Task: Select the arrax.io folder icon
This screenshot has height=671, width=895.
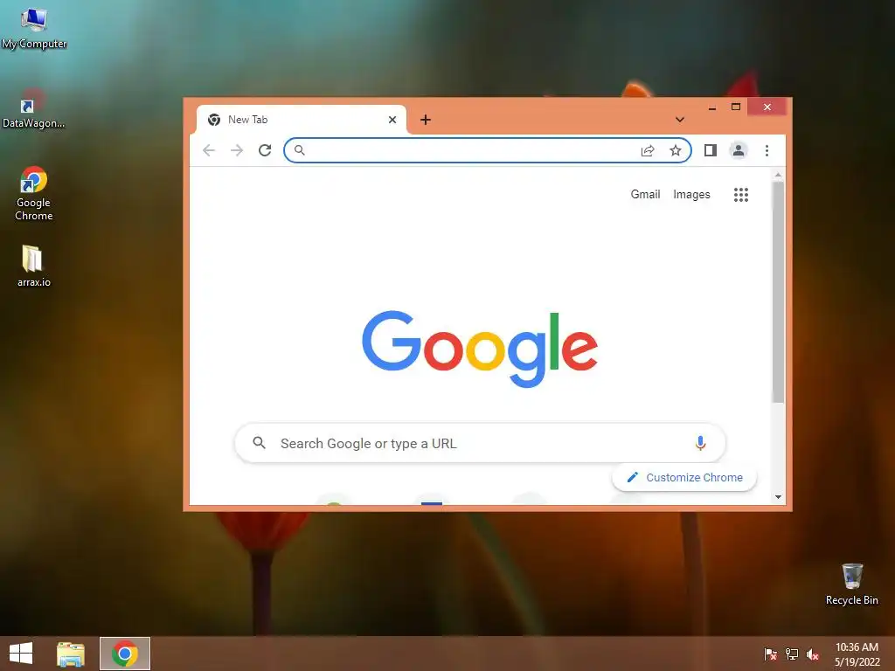Action: [x=34, y=266]
